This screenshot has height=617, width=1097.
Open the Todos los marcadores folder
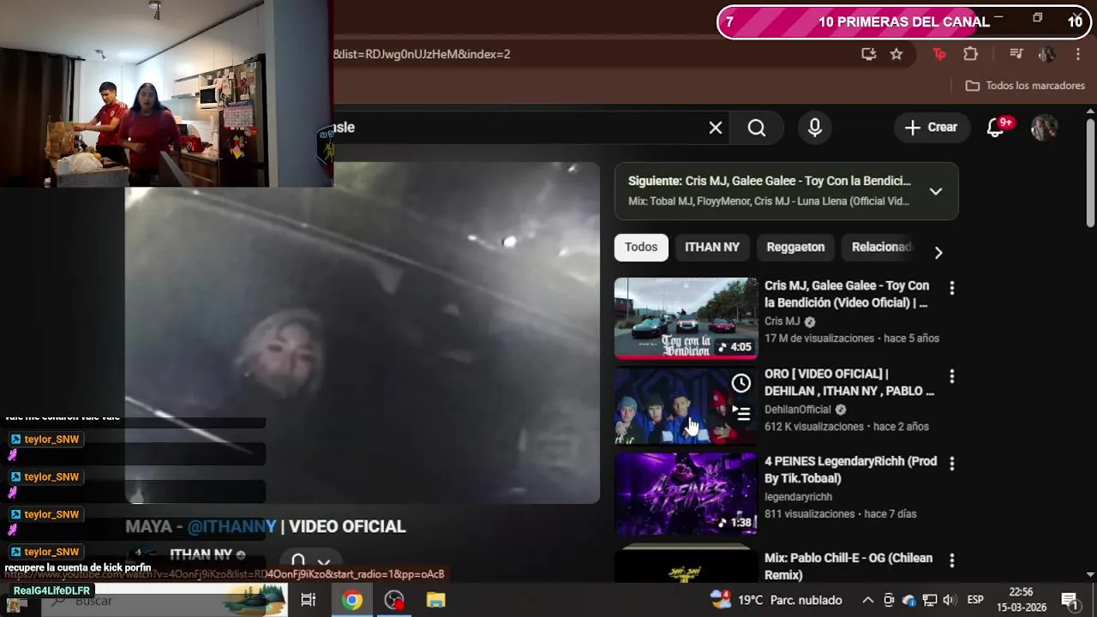point(1025,86)
